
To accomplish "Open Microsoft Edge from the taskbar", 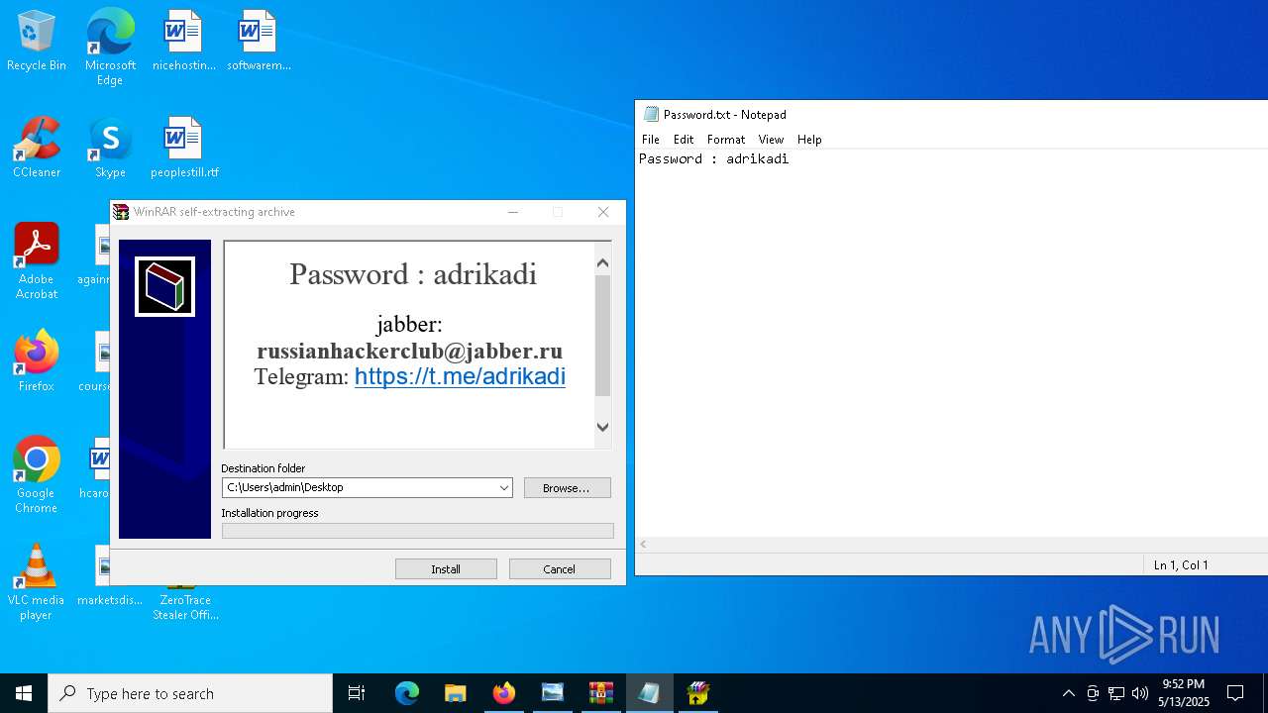I will [407, 693].
